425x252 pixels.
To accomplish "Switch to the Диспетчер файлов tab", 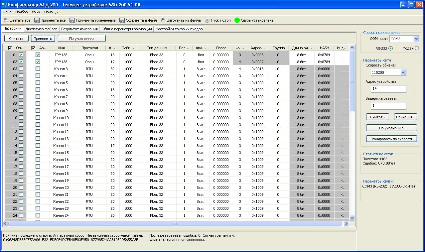I will [x=42, y=29].
